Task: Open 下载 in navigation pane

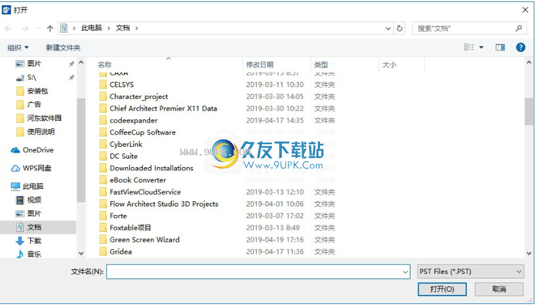Action: 34,241
